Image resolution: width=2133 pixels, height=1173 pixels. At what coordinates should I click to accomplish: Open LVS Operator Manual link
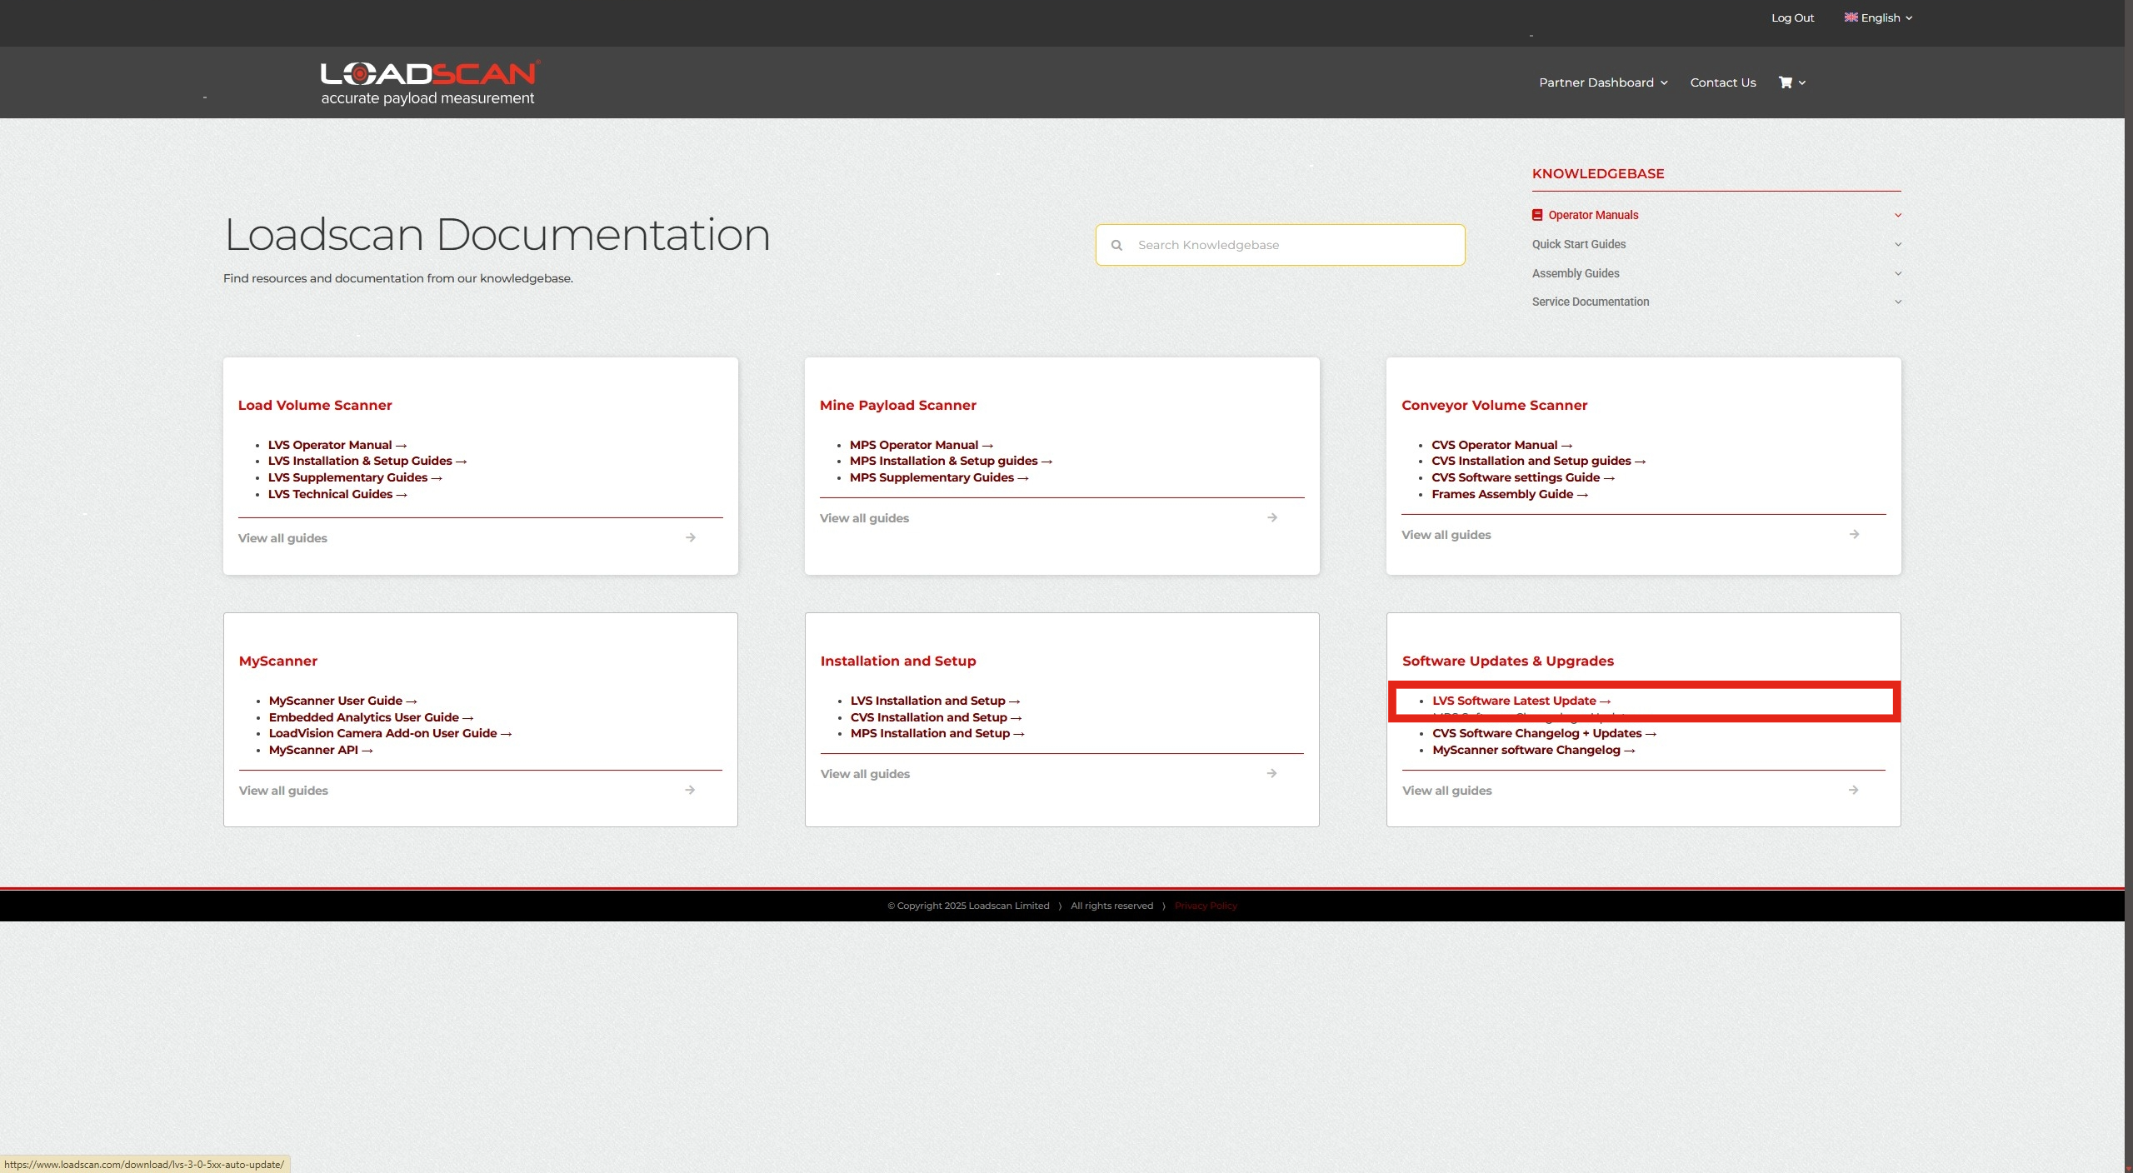(x=337, y=445)
